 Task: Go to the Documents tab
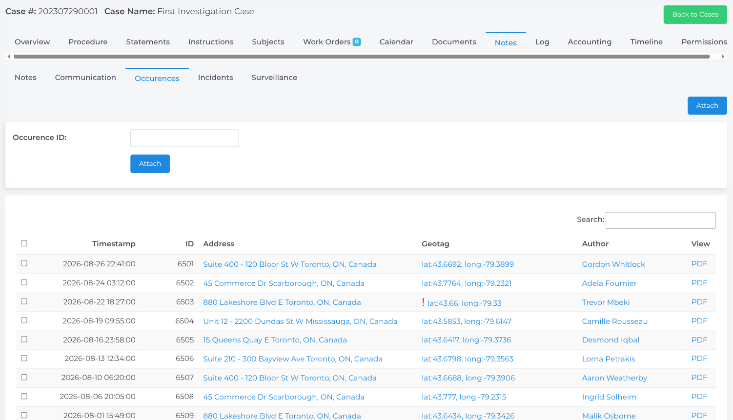coord(454,42)
